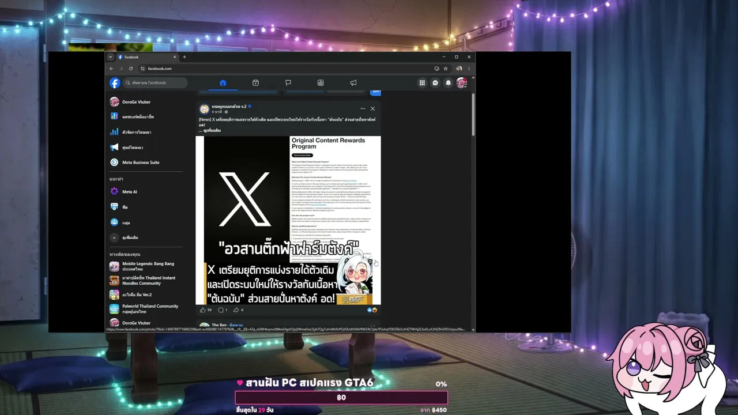The width and height of the screenshot is (738, 415).
Task: Open the post author's page avatar
Action: point(204,109)
